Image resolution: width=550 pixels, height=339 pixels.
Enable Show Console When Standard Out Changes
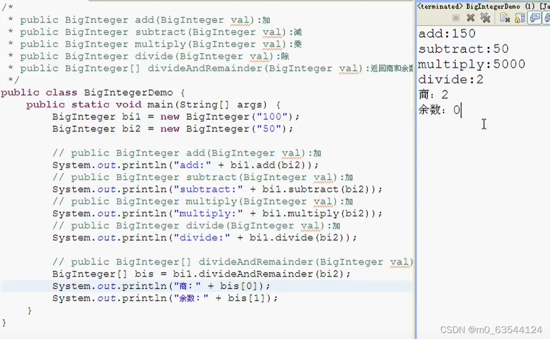point(535,17)
